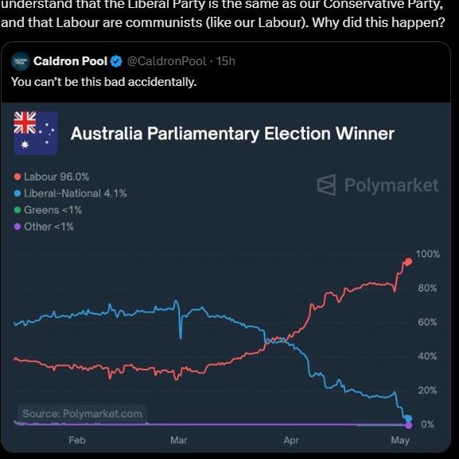Click the purple Other endpoint marker
The width and height of the screenshot is (459, 459).
pyautogui.click(x=409, y=426)
